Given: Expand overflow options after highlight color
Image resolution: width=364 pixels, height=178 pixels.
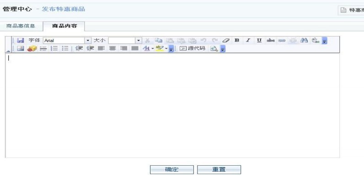Looking at the screenshot, I should point(171,49).
